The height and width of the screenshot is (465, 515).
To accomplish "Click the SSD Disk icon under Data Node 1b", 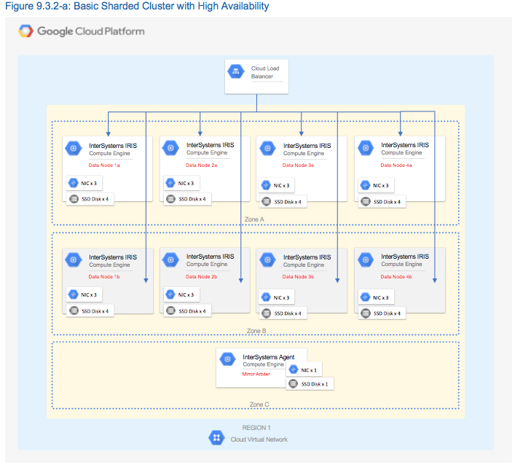I will [x=74, y=310].
